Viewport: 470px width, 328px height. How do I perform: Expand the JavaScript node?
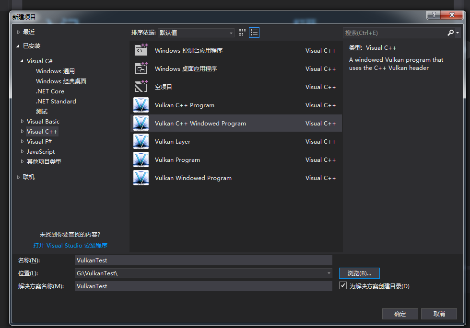point(22,151)
